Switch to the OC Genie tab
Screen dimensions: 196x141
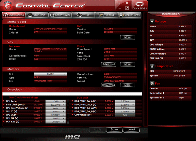37,15
